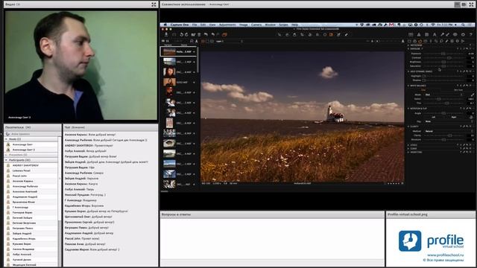Open Spotlight search in the menu bar
This screenshot has width=477, height=268.
tap(463, 25)
